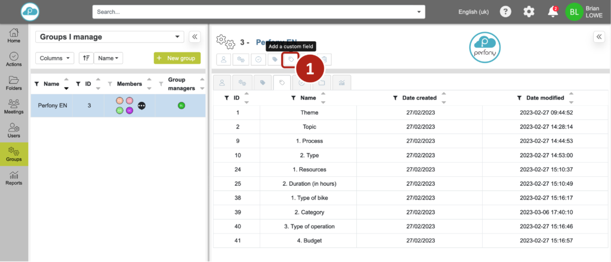611x262 pixels.
Task: Collapse the groups list panel
Action: [x=195, y=37]
